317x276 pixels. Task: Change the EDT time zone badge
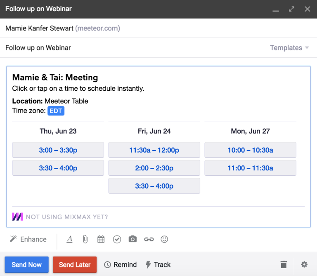56,111
